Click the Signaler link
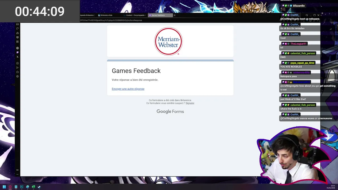 pos(190,103)
